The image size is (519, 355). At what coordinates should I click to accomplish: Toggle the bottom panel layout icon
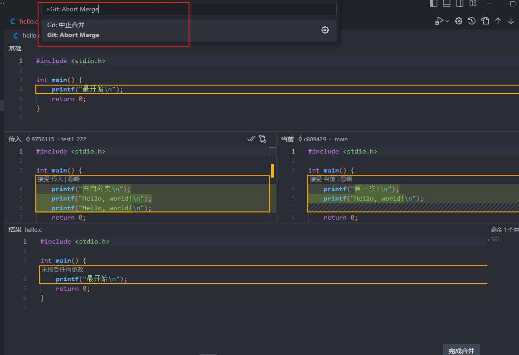click(x=446, y=4)
